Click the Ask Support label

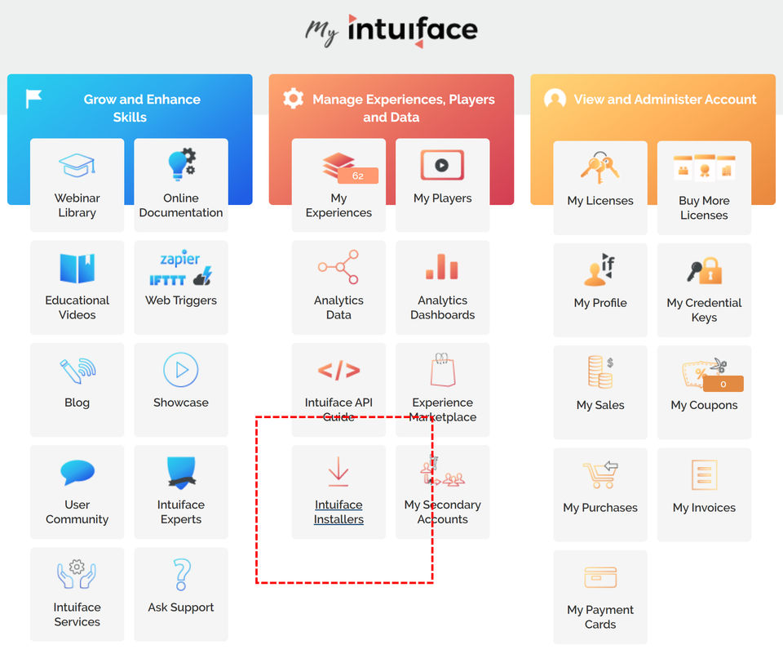[x=181, y=607]
